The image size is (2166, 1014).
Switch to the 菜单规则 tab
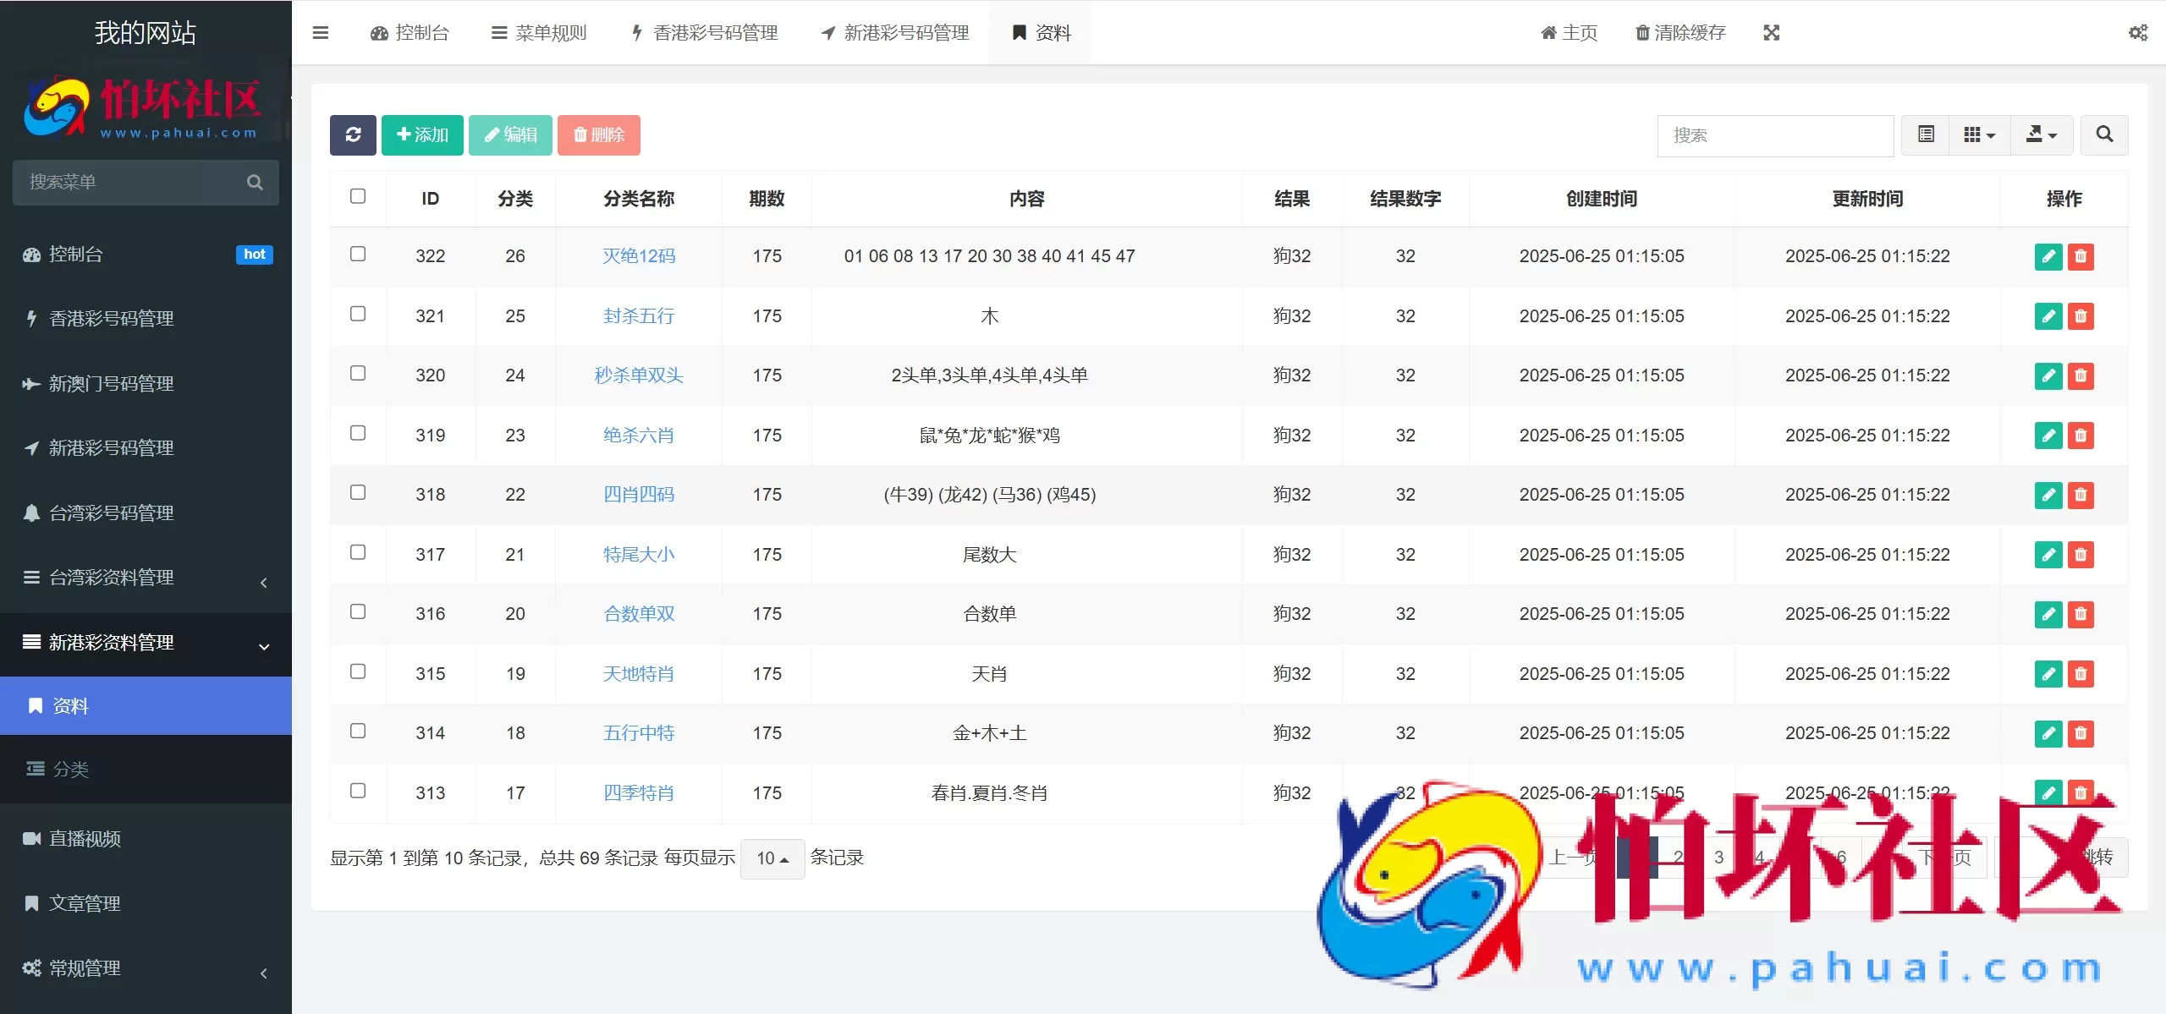pyautogui.click(x=536, y=32)
